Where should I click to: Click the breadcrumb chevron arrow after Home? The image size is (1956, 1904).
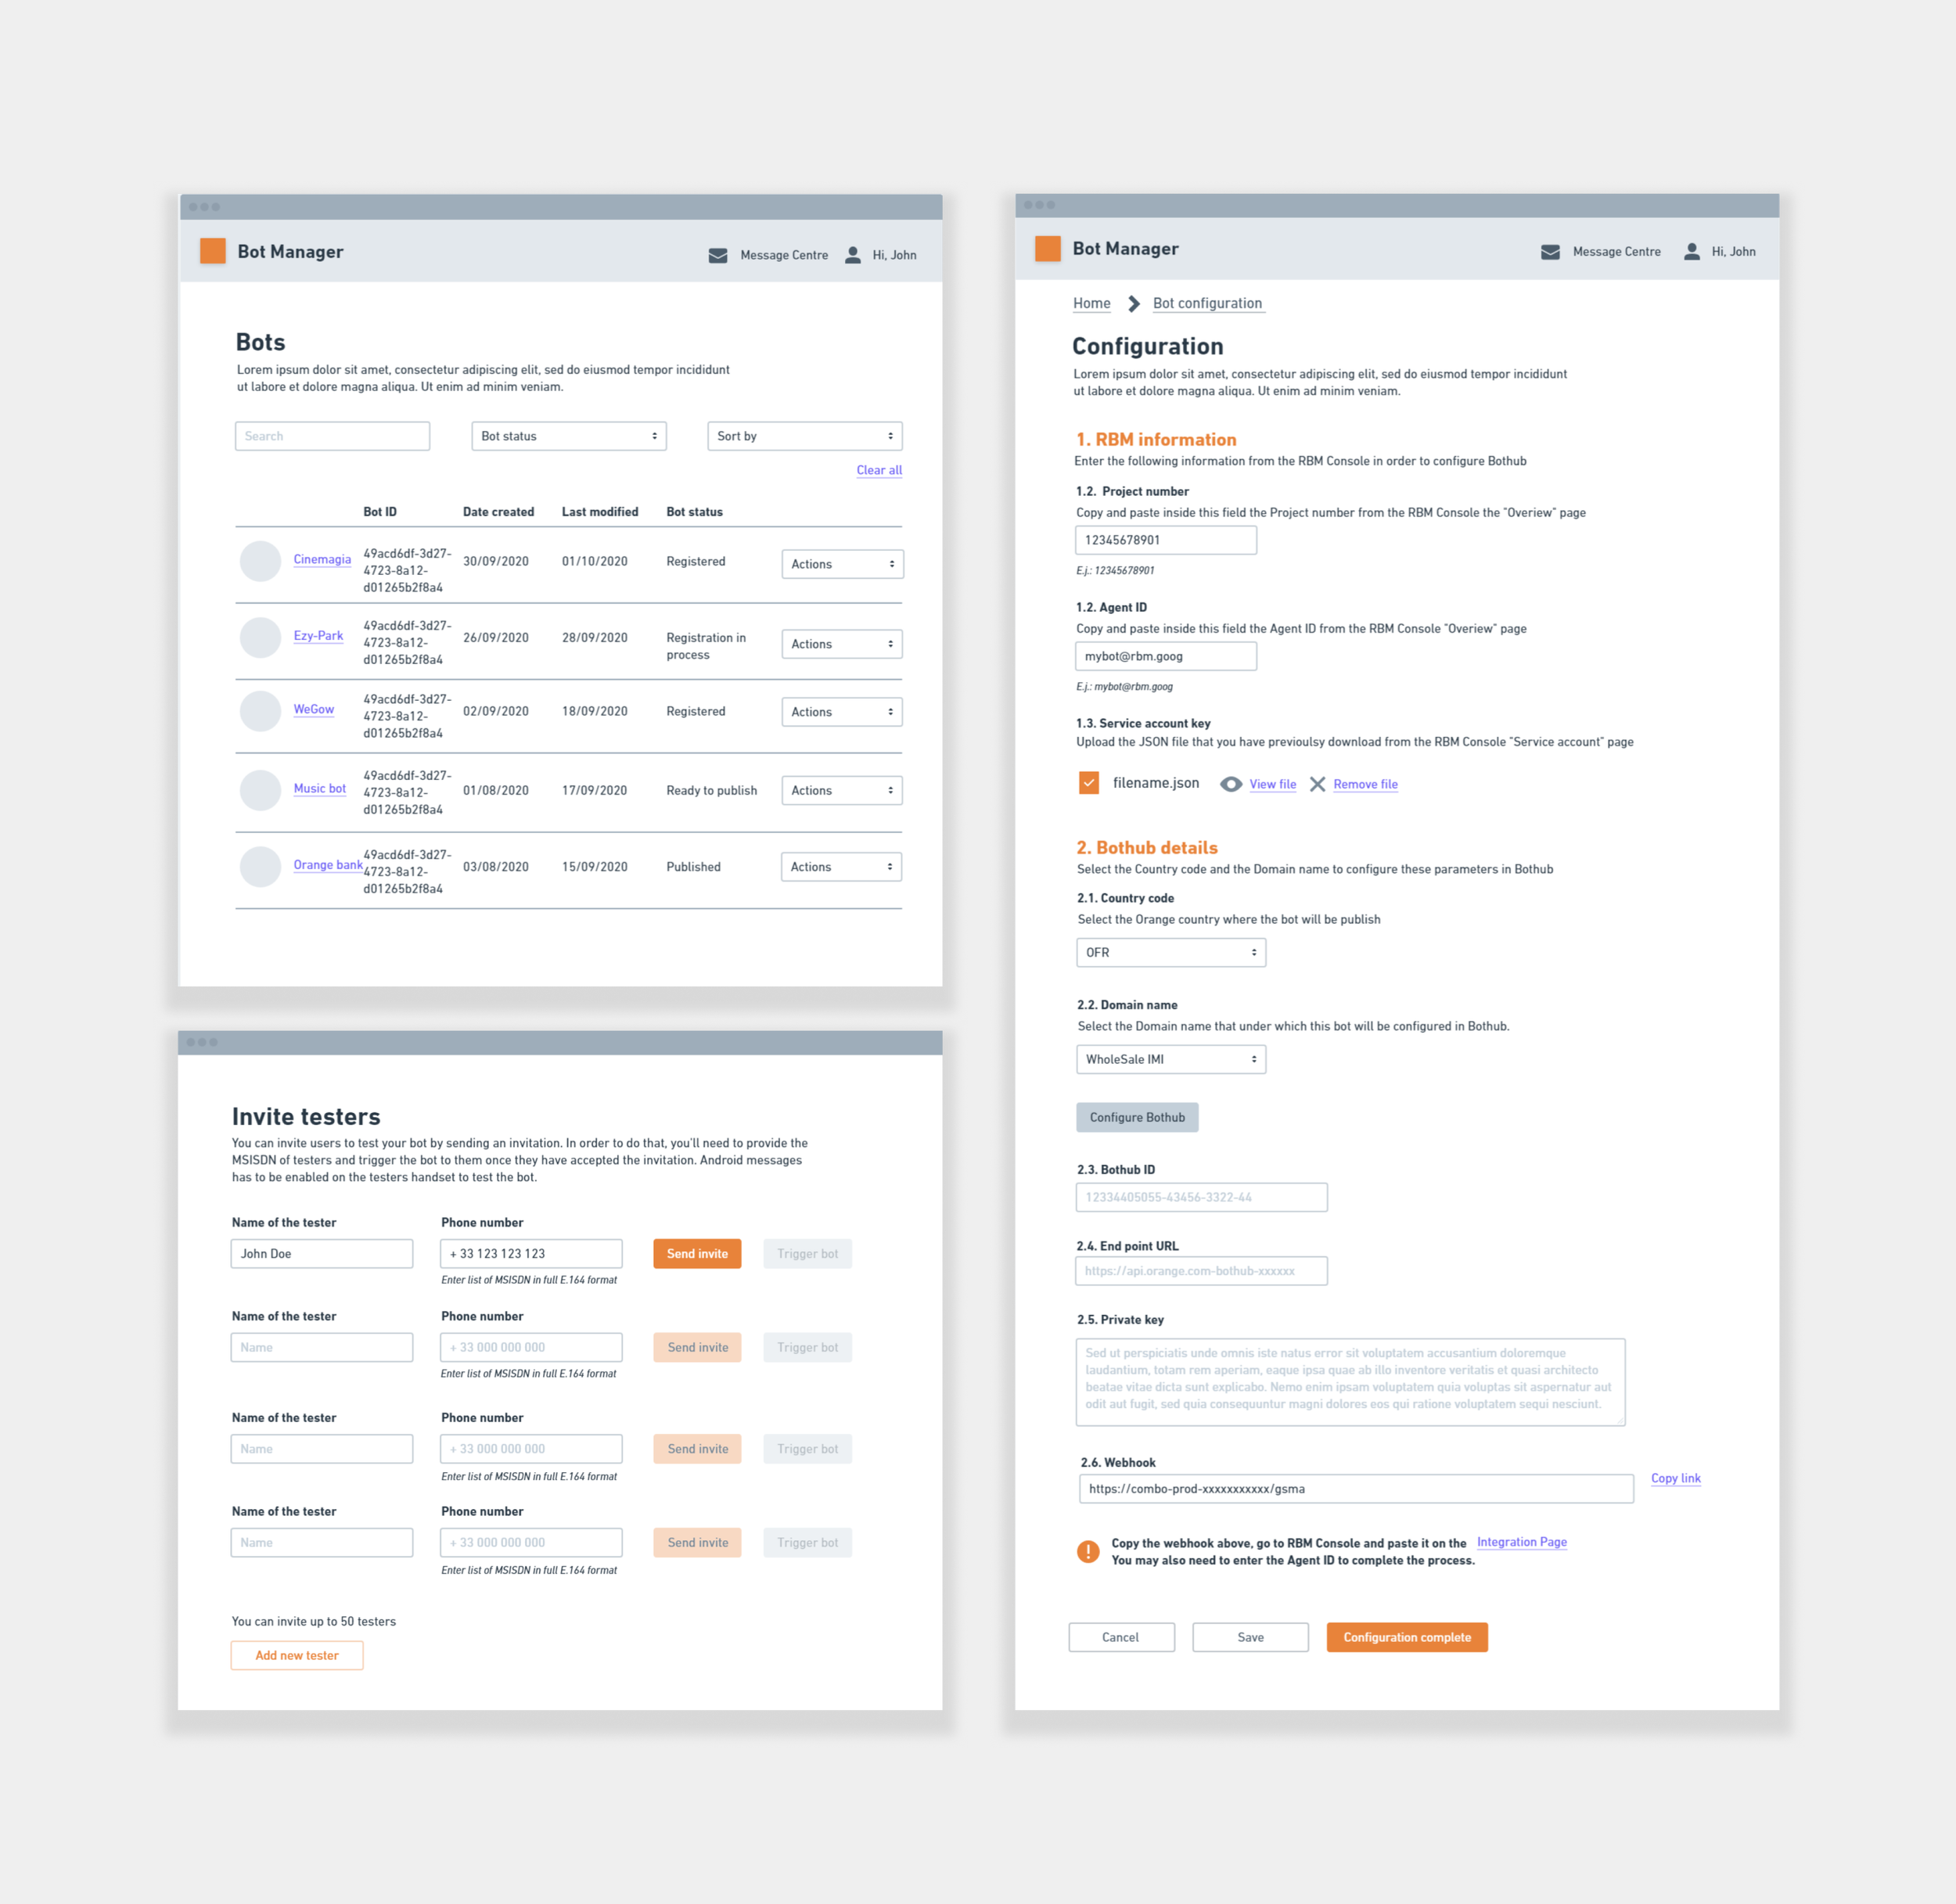(x=1133, y=303)
